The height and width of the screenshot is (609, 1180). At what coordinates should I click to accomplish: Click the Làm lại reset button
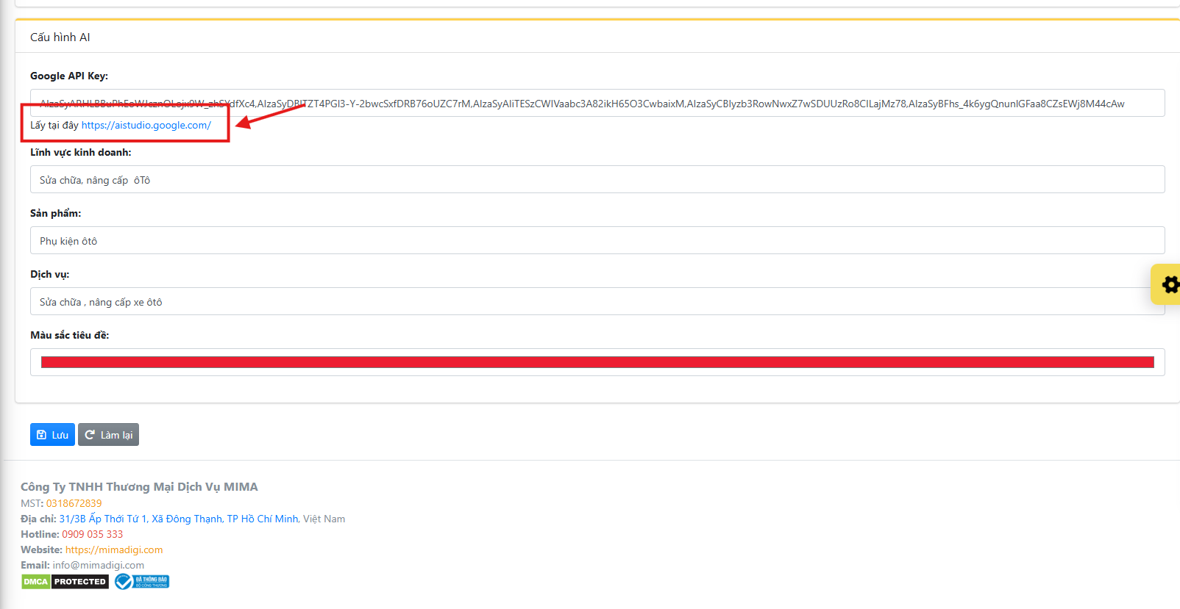108,435
